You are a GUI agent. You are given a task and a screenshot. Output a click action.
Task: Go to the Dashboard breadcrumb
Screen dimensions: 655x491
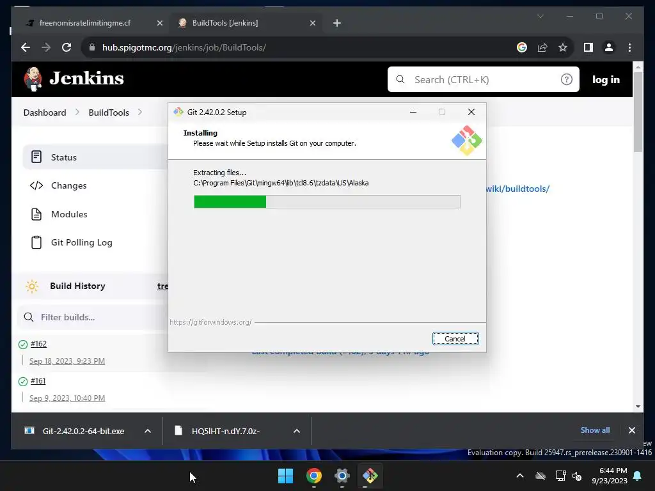click(45, 113)
